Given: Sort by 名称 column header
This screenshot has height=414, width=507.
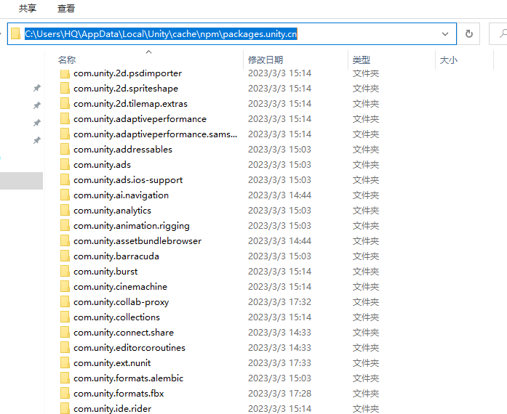Looking at the screenshot, I should tap(67, 60).
